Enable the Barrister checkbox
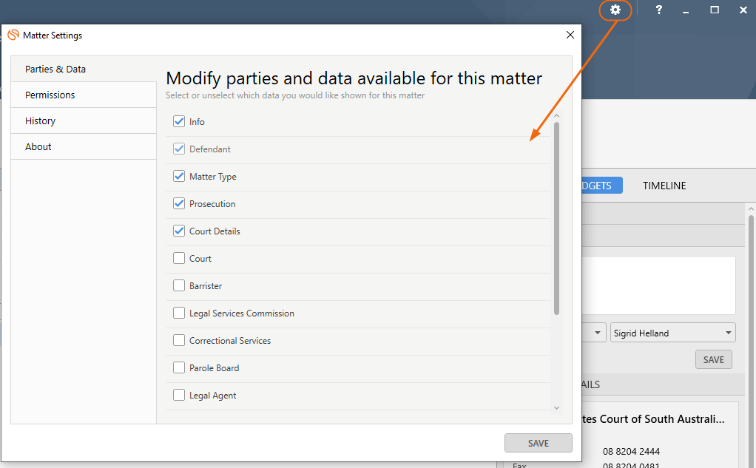Screen dimensions: 756x468 (x=179, y=286)
